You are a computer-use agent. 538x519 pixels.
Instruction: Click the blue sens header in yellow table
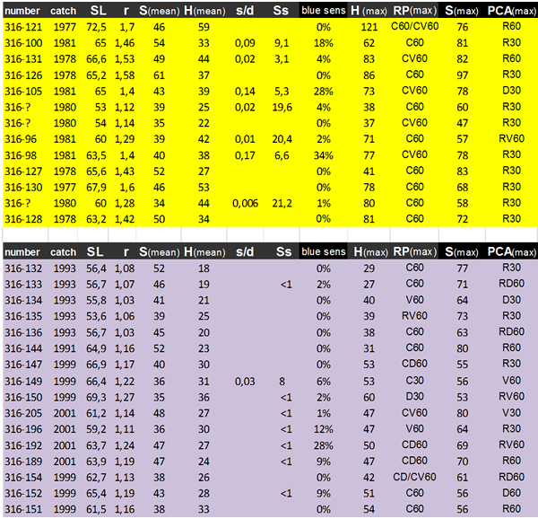[x=322, y=11]
